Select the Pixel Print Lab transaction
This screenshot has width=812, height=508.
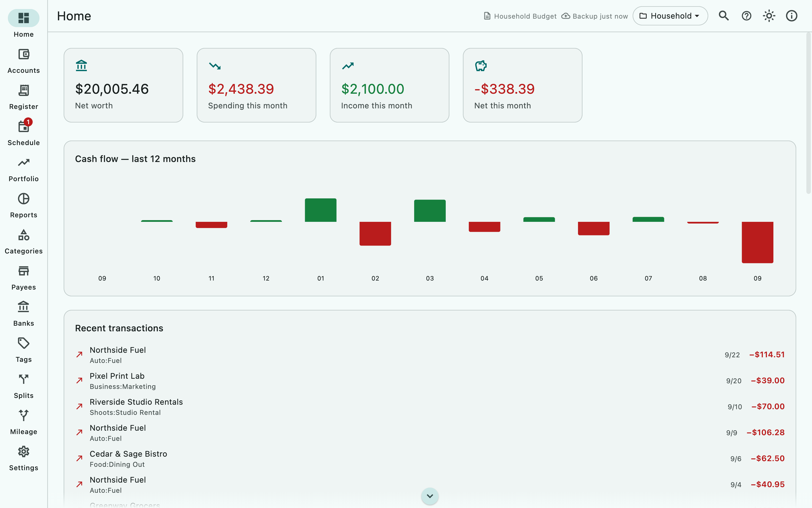coord(430,381)
